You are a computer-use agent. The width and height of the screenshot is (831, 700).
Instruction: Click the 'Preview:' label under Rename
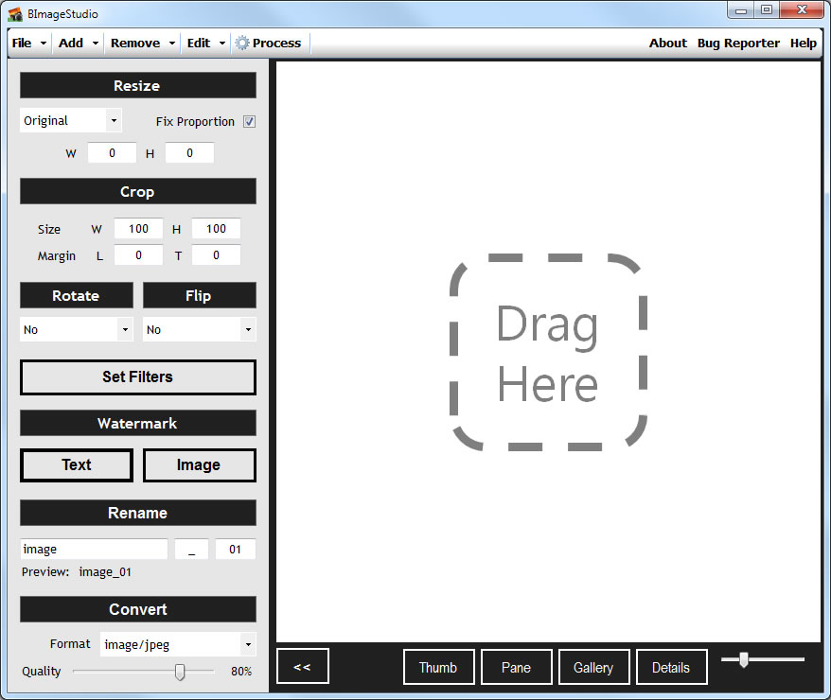tap(45, 572)
